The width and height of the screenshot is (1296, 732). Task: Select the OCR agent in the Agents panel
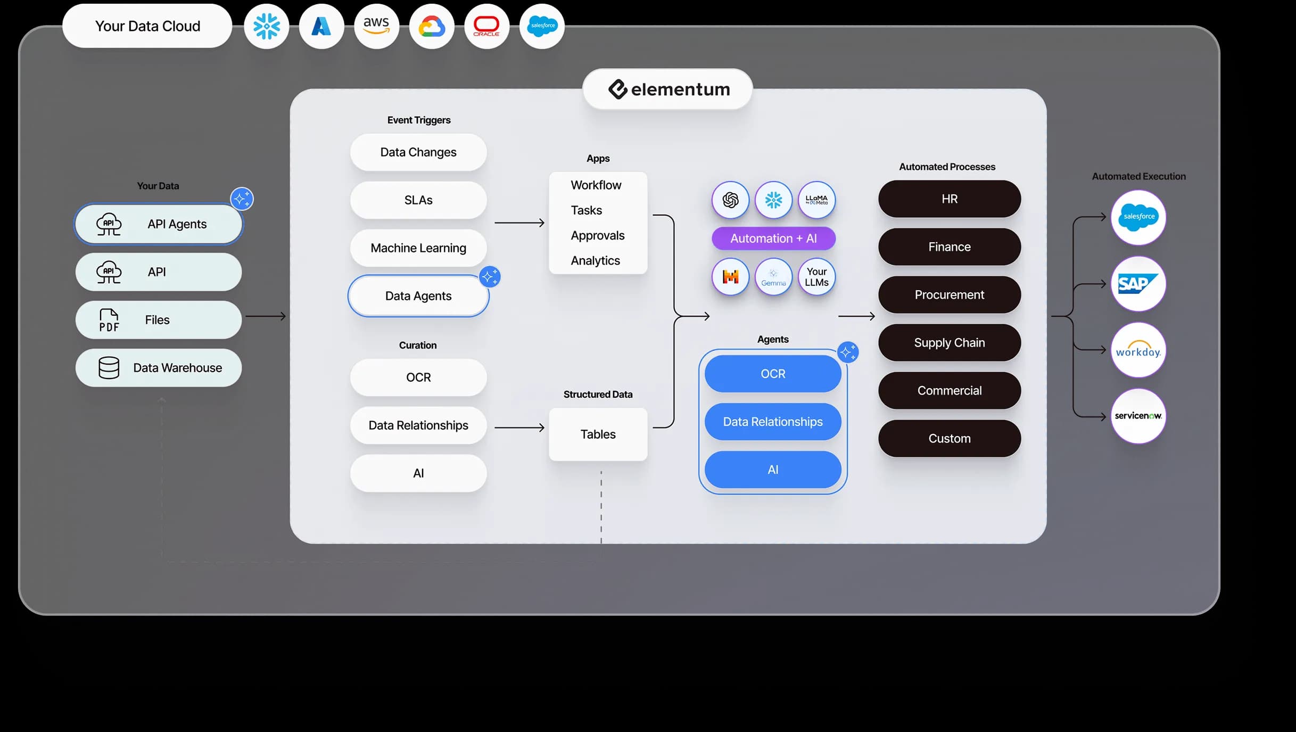click(x=772, y=373)
